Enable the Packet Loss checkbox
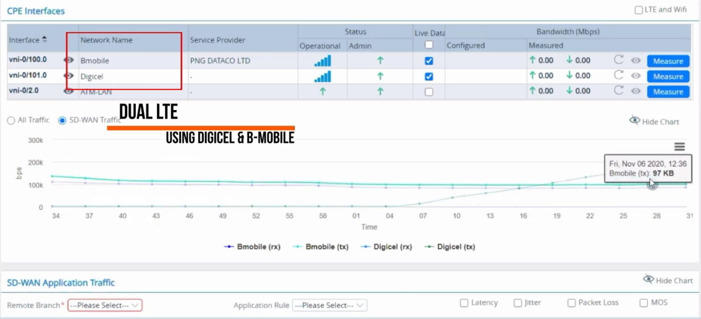The width and height of the screenshot is (701, 319). click(571, 303)
